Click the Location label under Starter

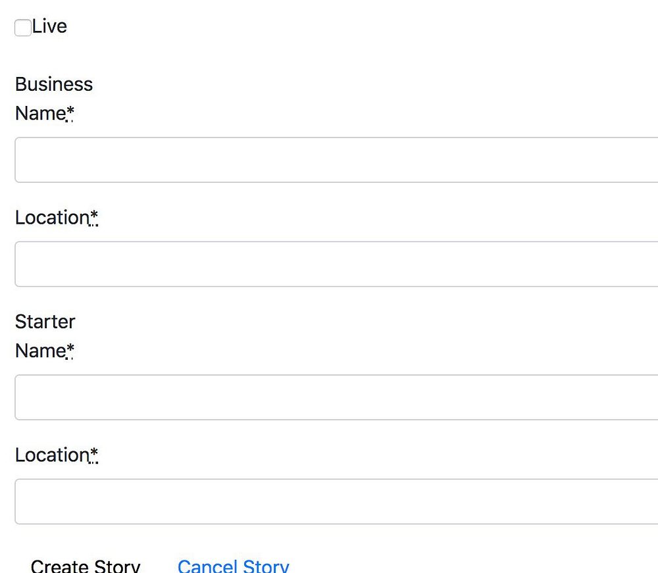(51, 455)
